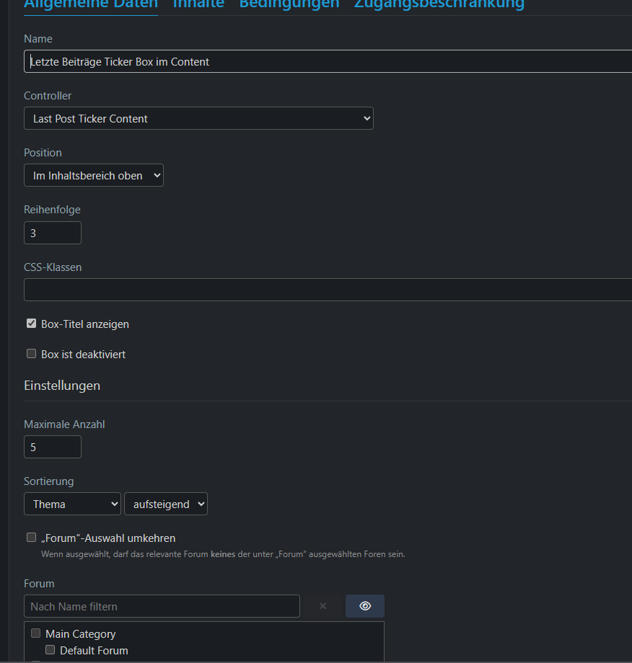Screen dimensions: 632x663
Task: Tick the „Forum“-Auswahl umkehren checkbox
Action: 32,538
